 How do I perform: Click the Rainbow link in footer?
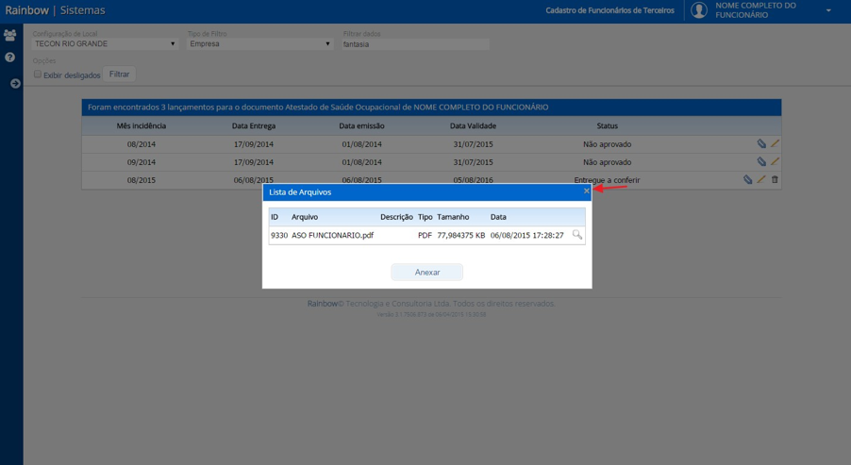pyautogui.click(x=323, y=304)
